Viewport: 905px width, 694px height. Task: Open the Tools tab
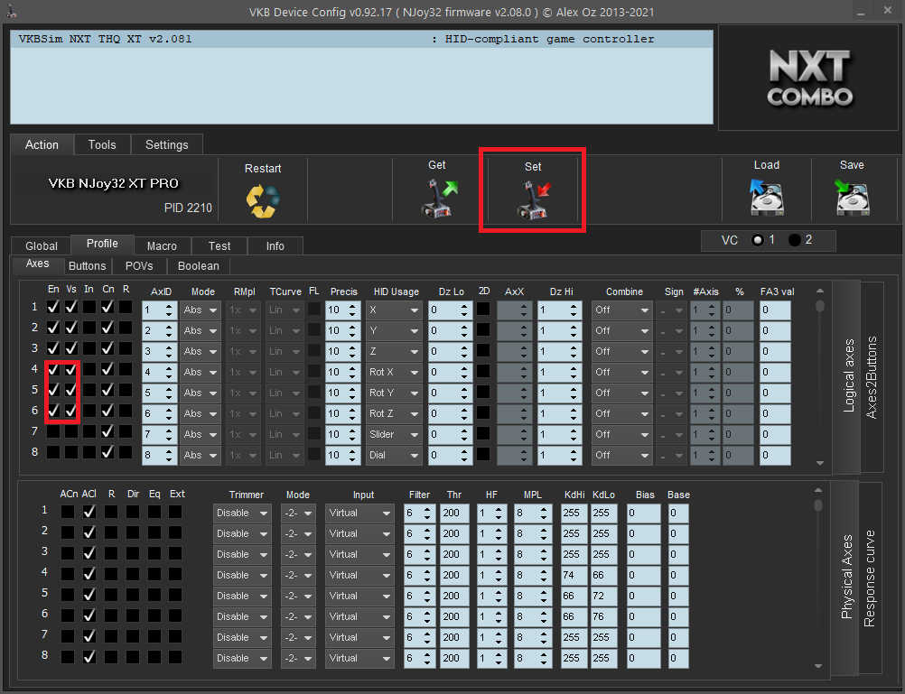(102, 144)
